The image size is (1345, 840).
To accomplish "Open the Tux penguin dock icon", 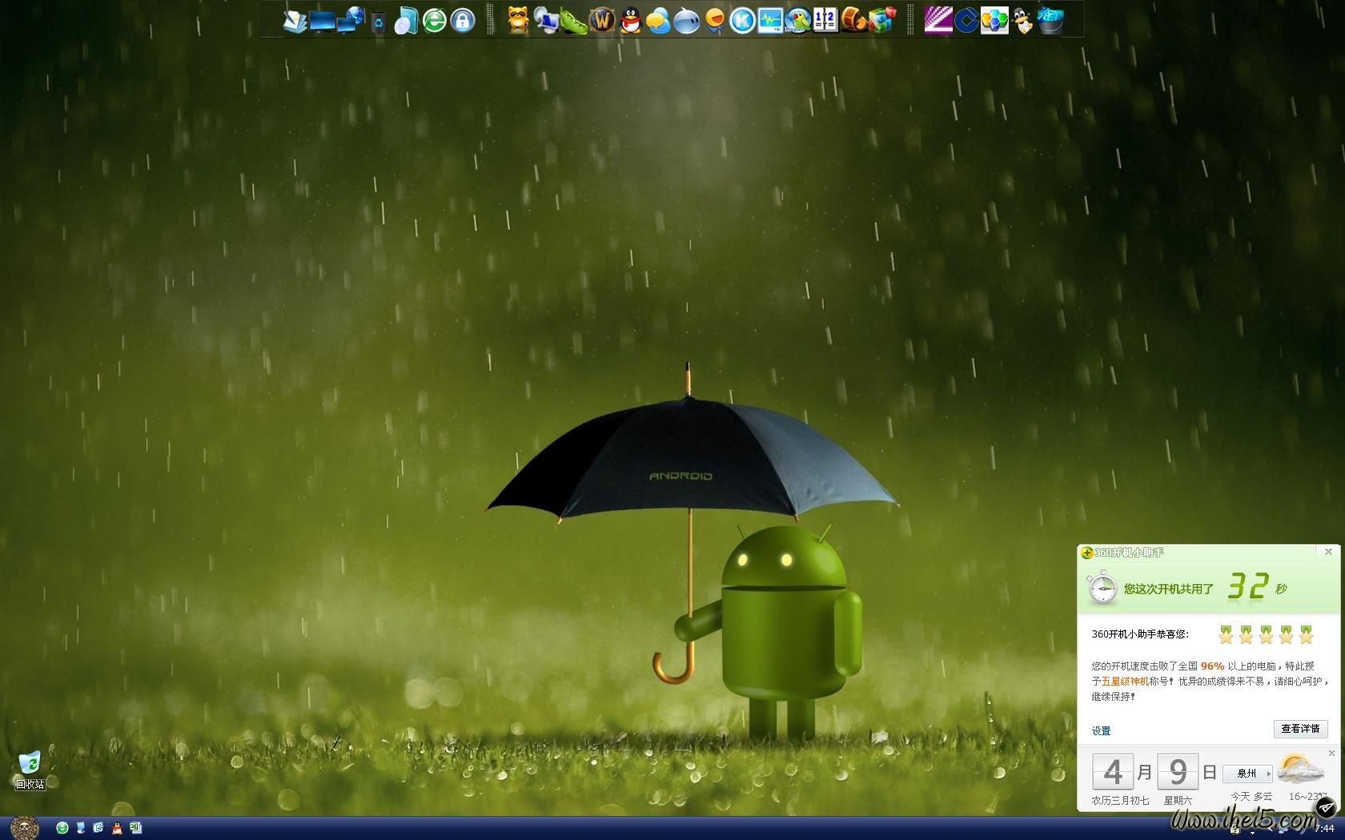I will pyautogui.click(x=1022, y=20).
